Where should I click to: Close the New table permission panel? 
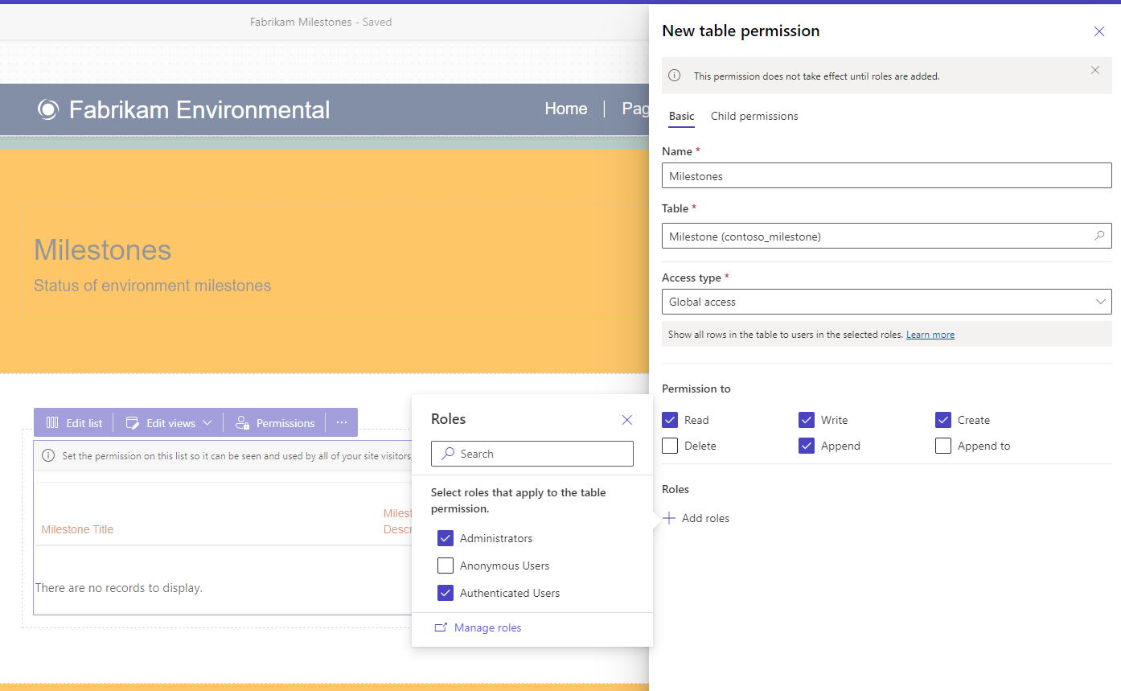1099,31
